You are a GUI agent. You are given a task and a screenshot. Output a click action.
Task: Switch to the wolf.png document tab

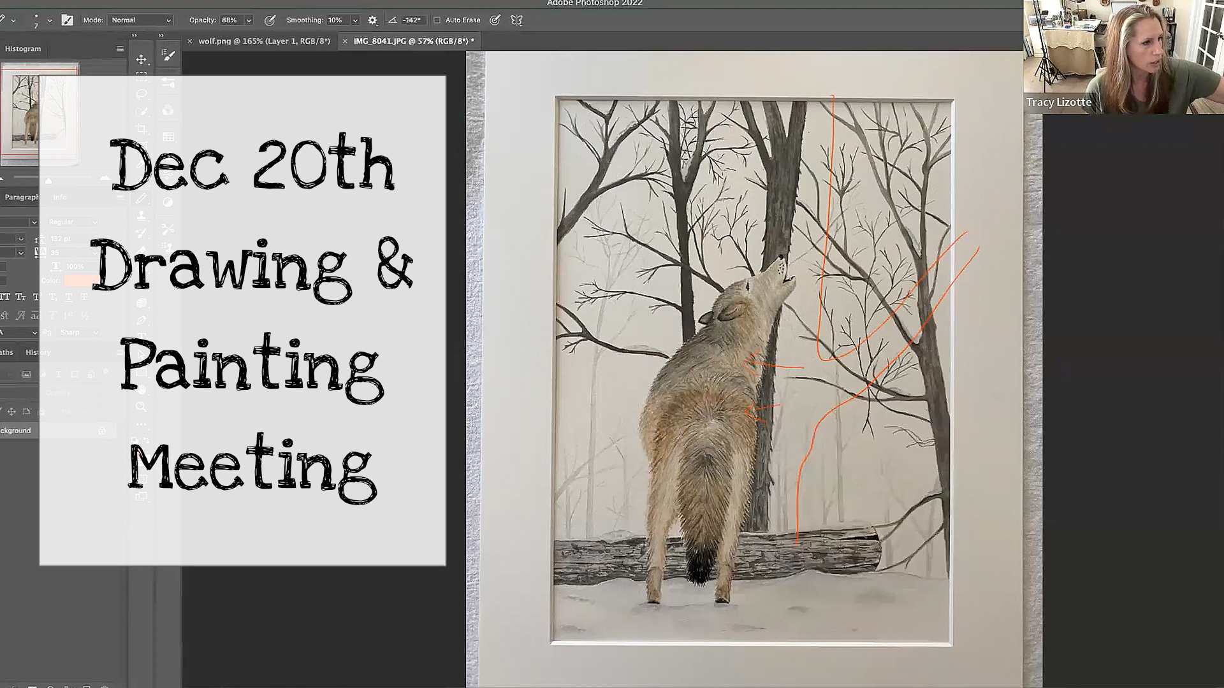click(264, 41)
